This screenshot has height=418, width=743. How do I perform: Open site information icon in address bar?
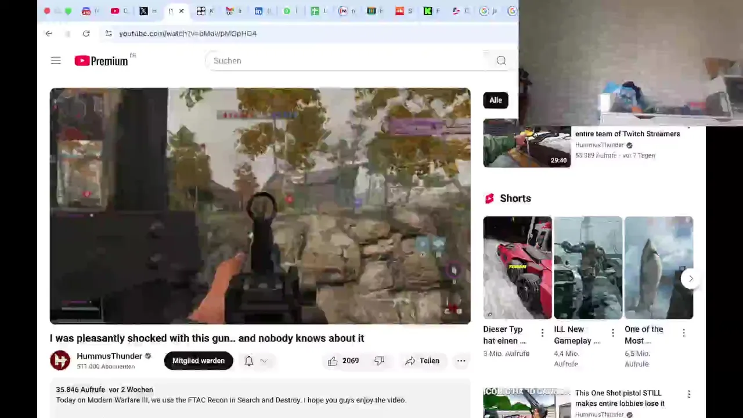click(x=109, y=34)
